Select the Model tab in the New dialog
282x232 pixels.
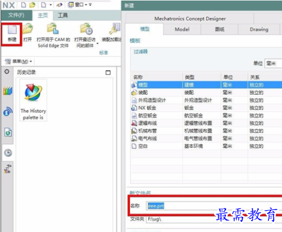click(x=182, y=29)
